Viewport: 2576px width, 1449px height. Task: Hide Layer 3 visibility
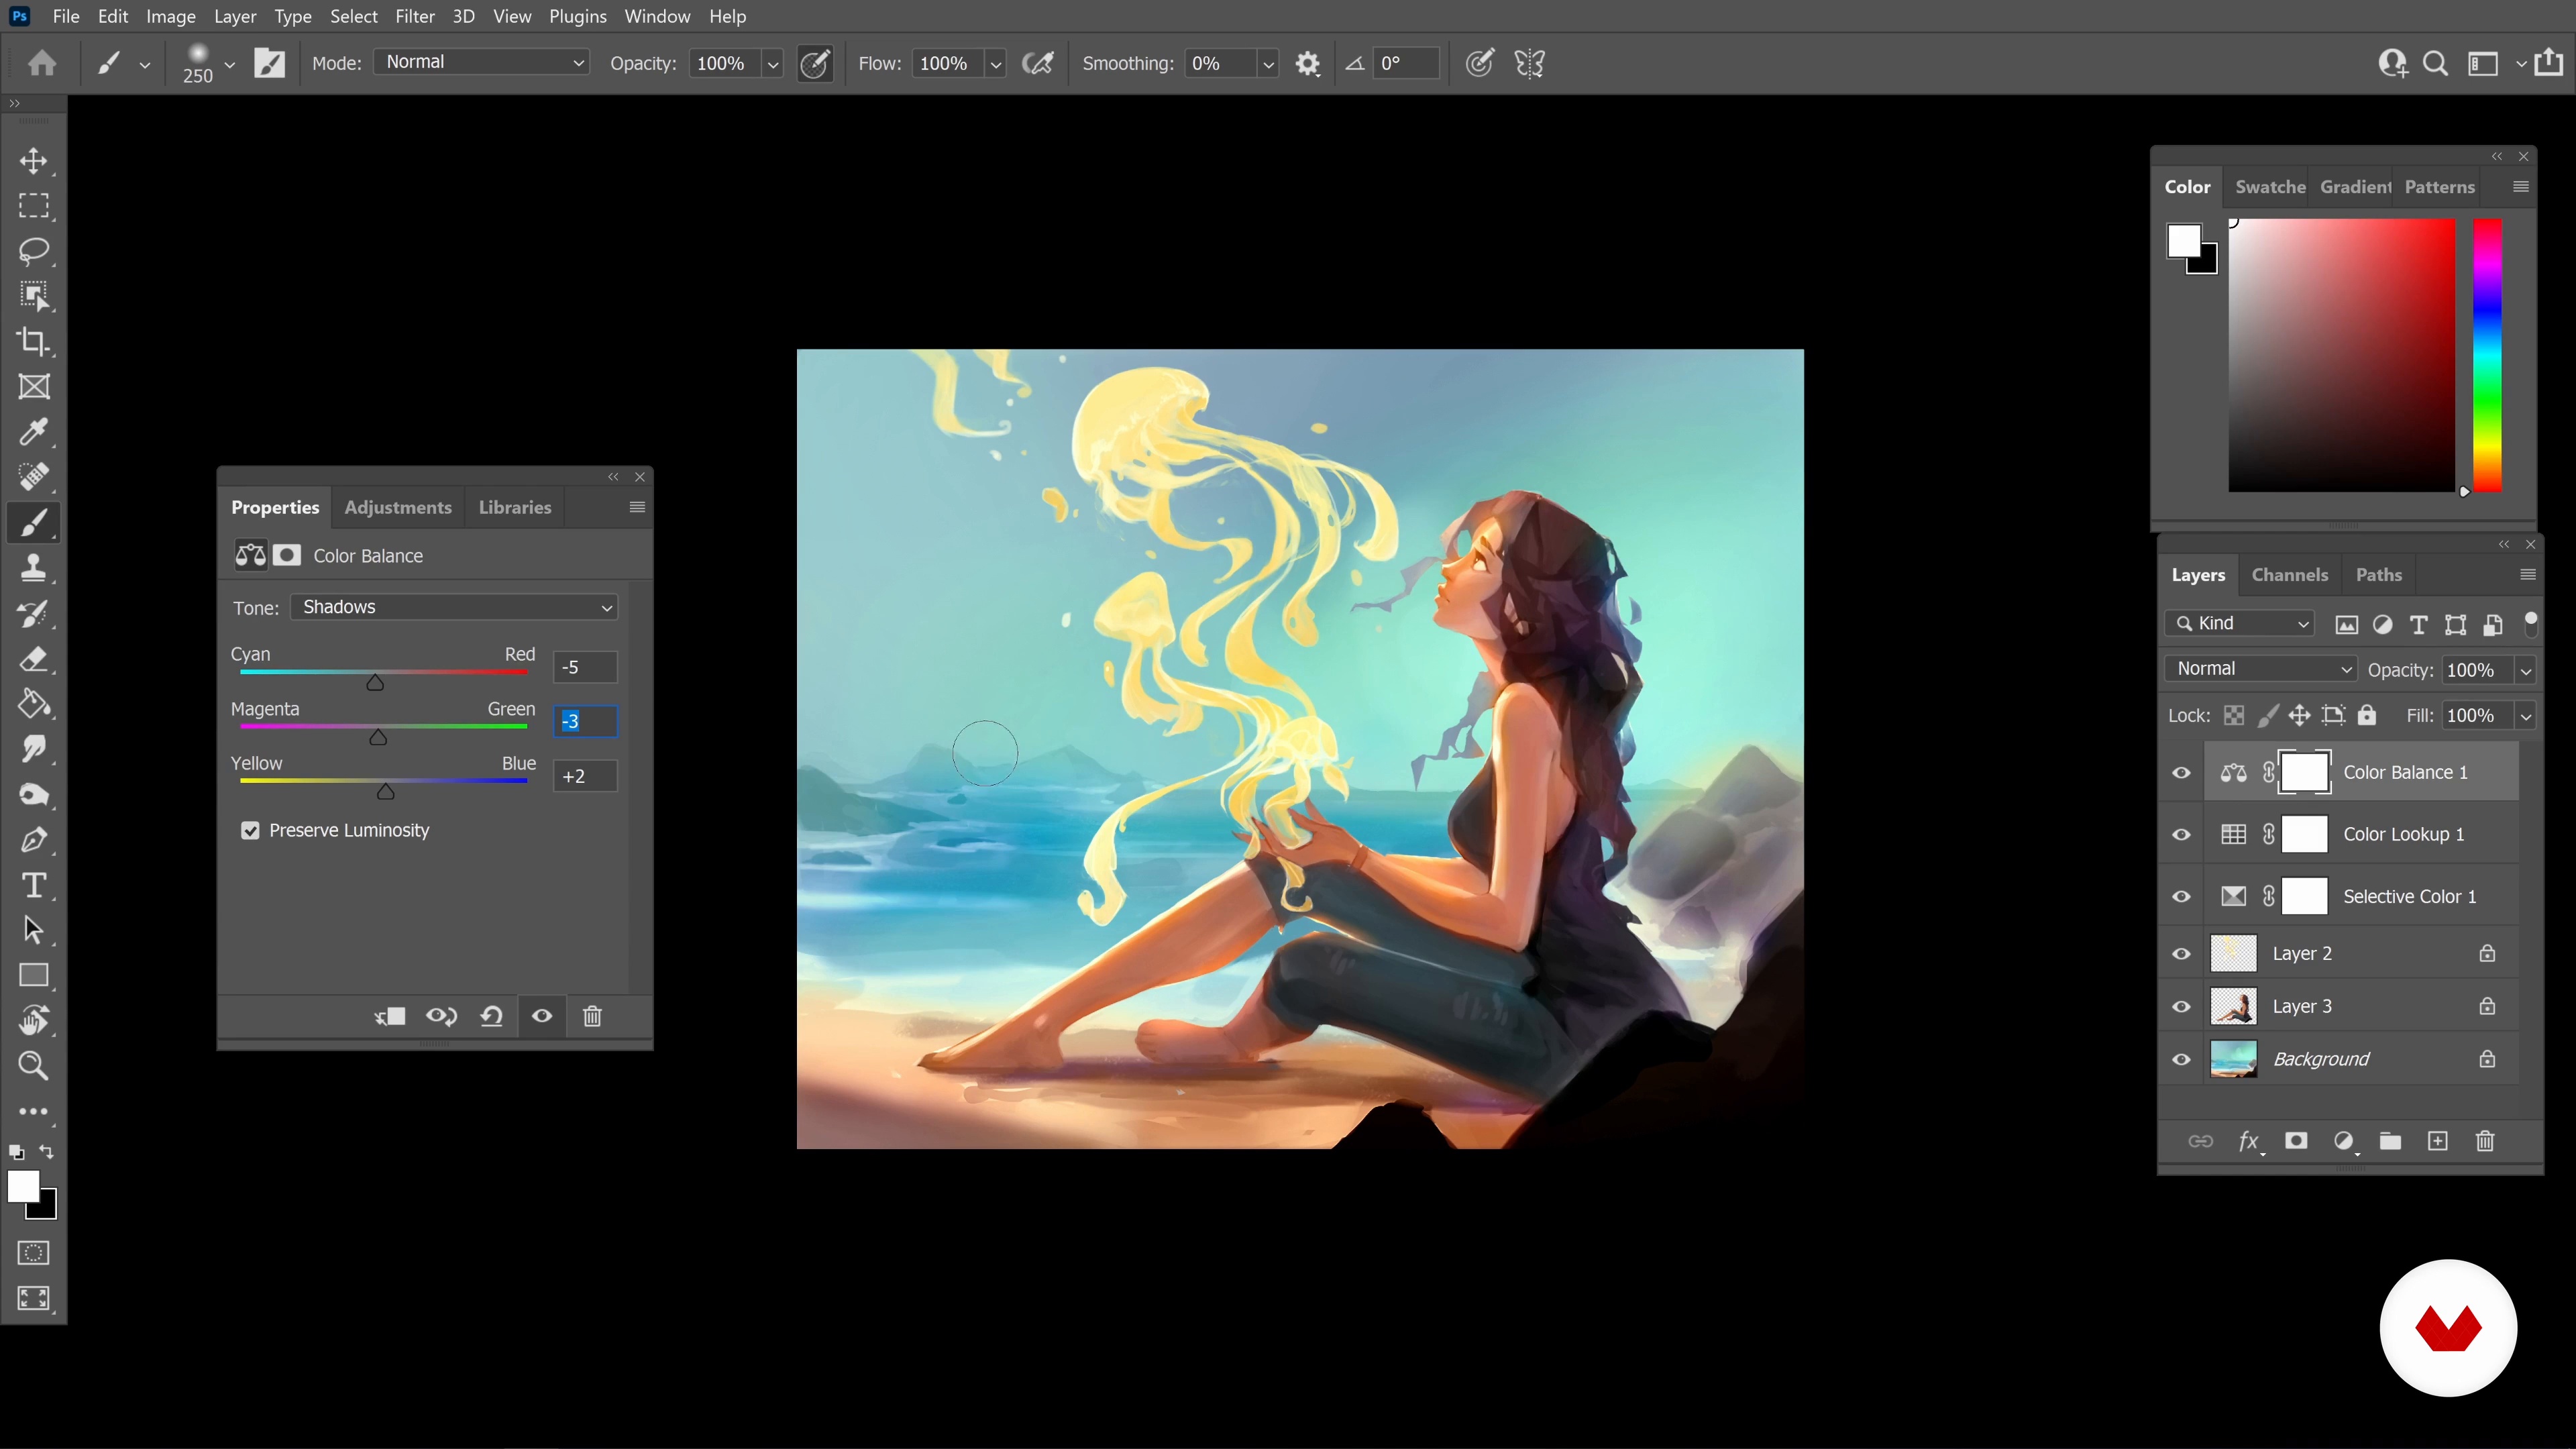(x=2181, y=1006)
